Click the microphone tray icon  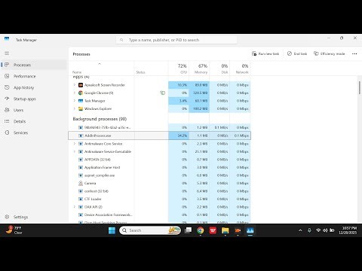(x=309, y=230)
